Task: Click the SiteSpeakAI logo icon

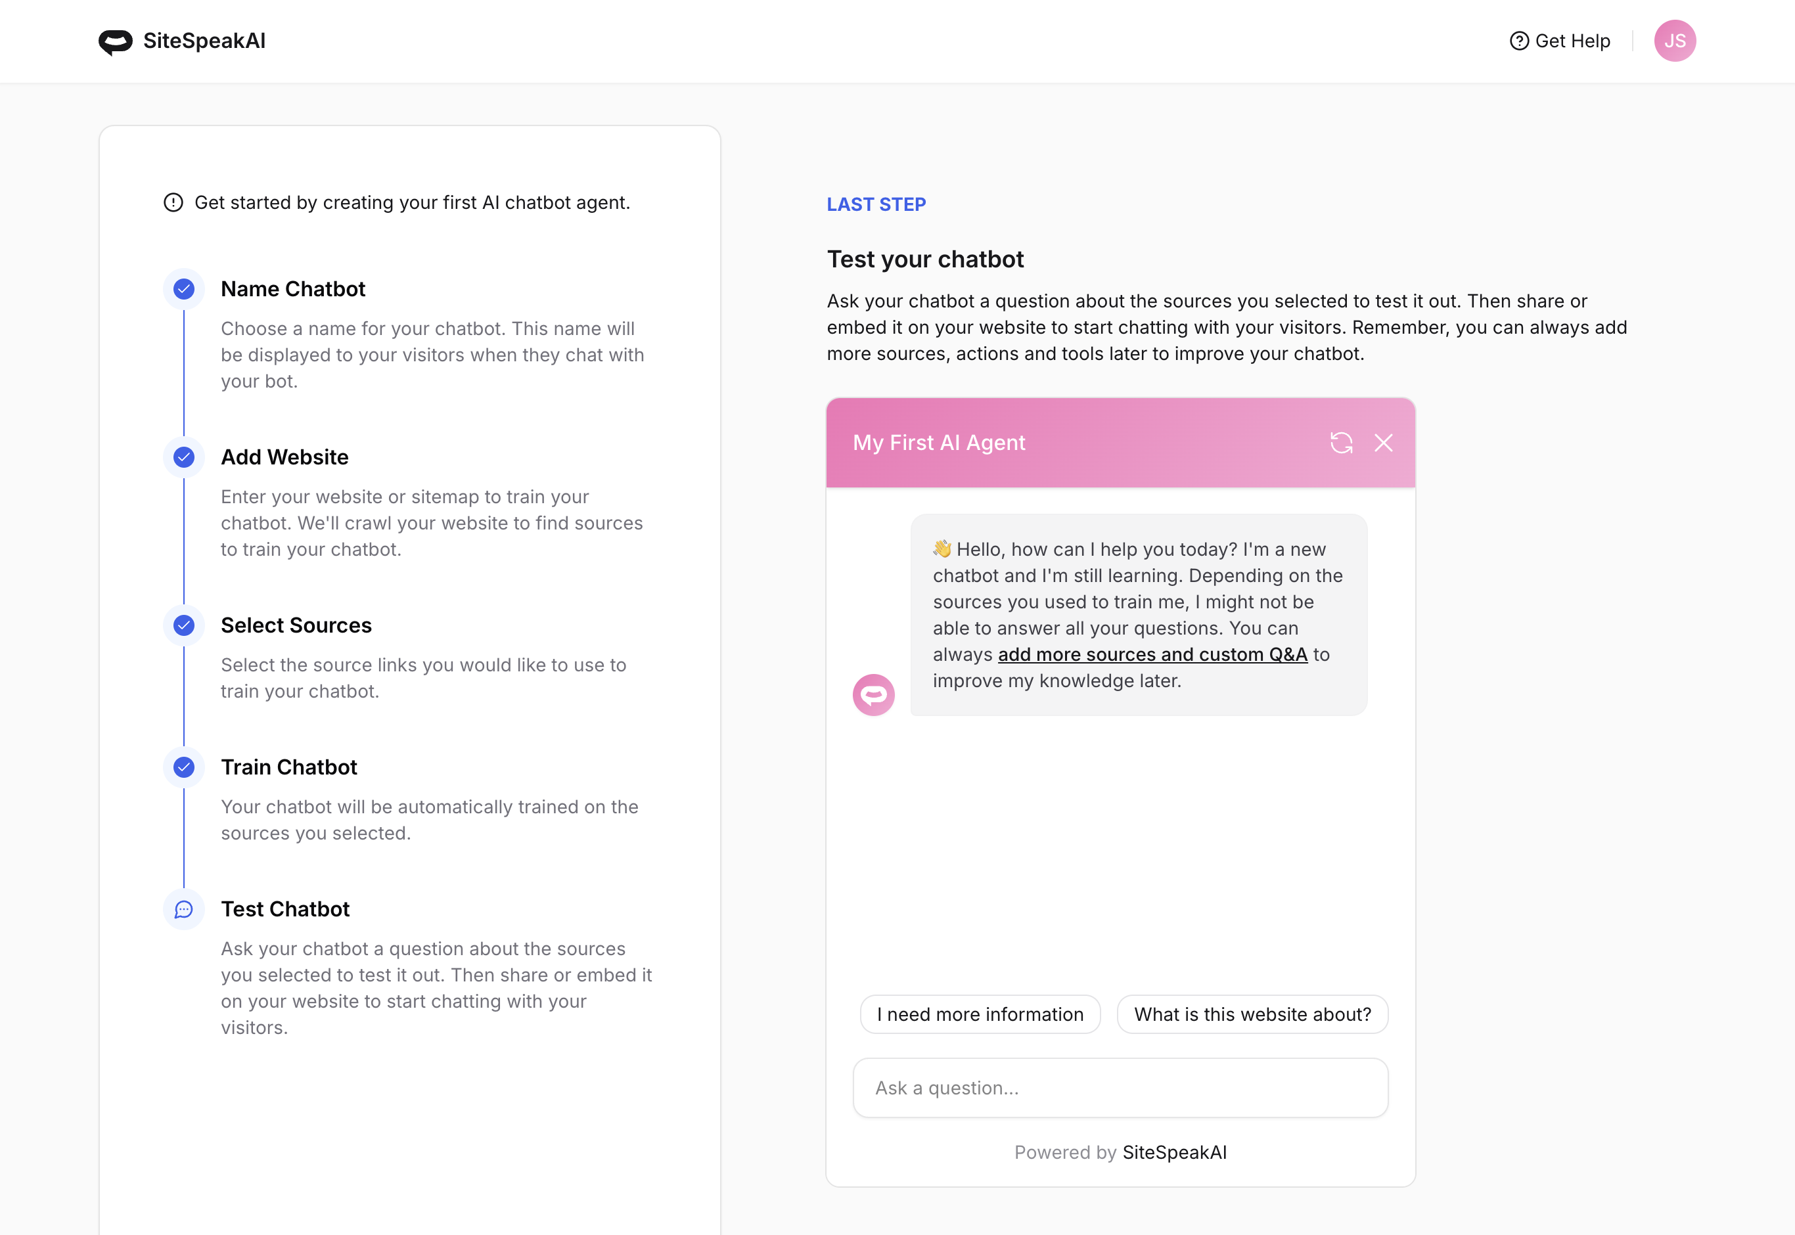Action: tap(115, 42)
